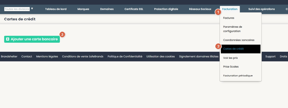The width and height of the screenshot is (288, 108).
Task: Open Signalement domaines illicites link
Action: point(199,57)
